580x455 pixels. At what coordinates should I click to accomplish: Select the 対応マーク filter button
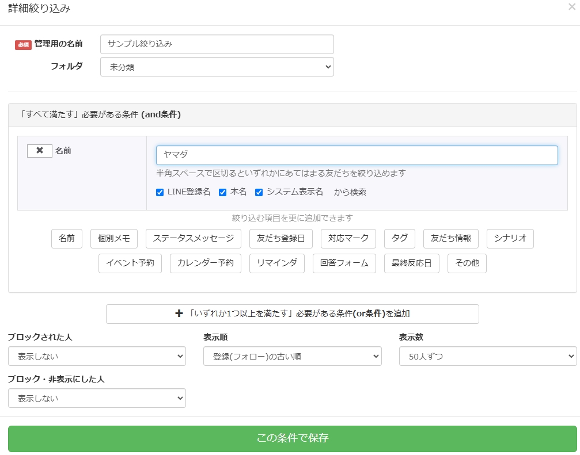coord(348,238)
